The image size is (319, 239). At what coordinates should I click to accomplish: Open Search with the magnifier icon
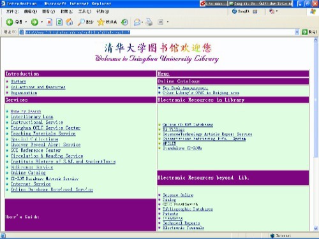(81, 22)
